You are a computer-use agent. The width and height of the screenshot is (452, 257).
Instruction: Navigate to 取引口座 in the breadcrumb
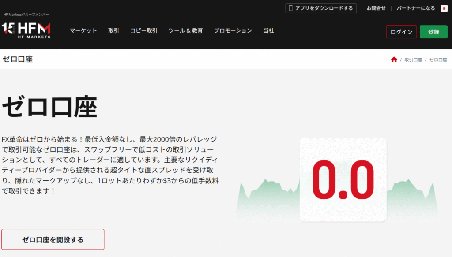(413, 60)
